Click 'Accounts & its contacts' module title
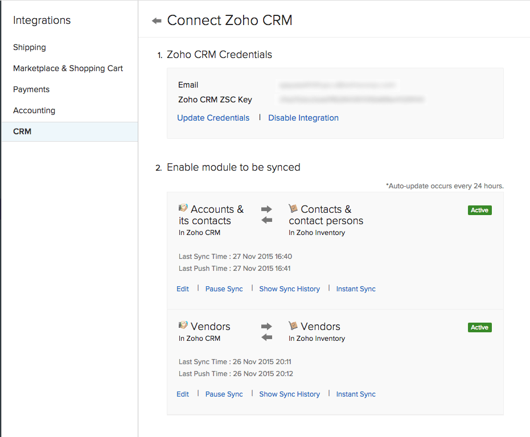Image resolution: width=530 pixels, height=437 pixels. [211, 215]
